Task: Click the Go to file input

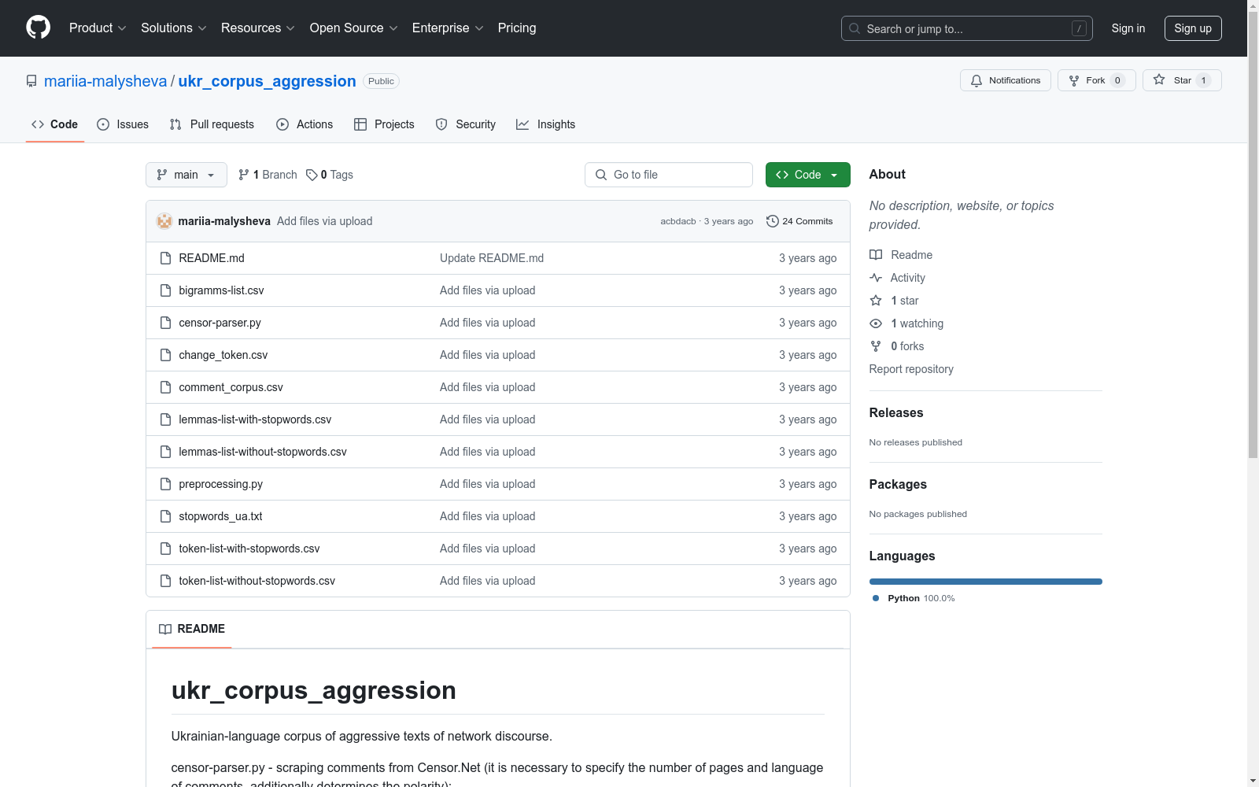Action: [669, 175]
